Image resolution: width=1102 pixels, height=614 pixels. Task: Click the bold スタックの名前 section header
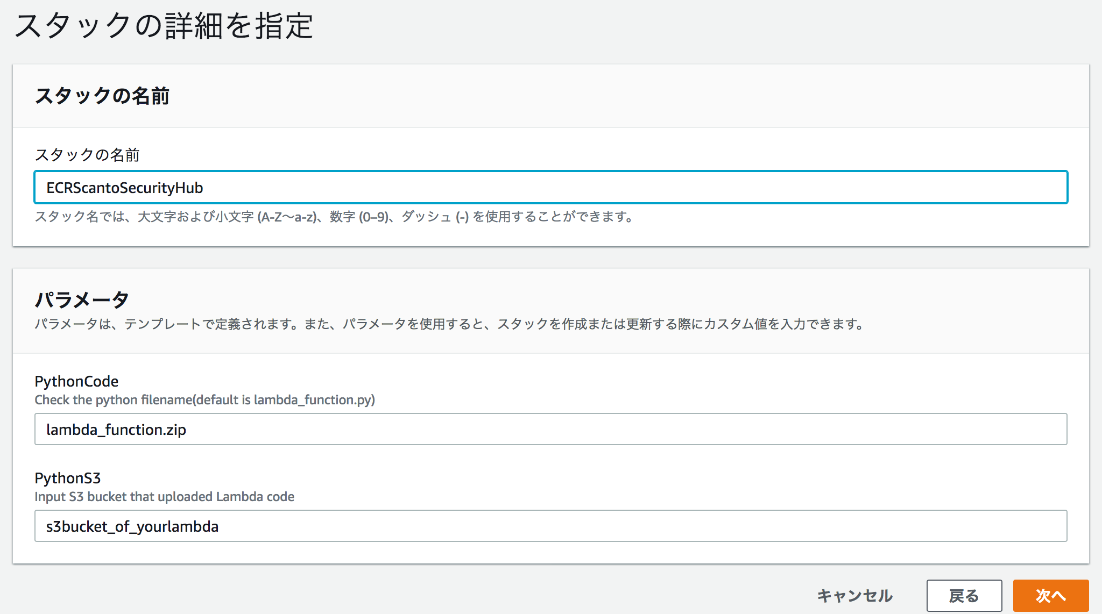click(102, 96)
